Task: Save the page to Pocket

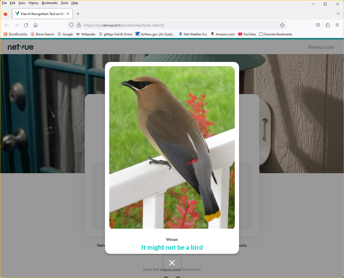Action: (x=318, y=25)
